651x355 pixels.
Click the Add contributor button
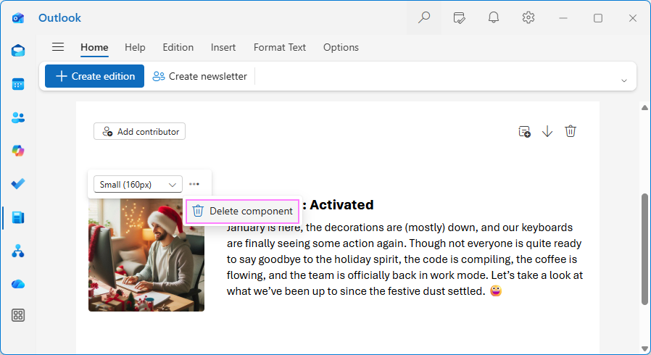[139, 131]
